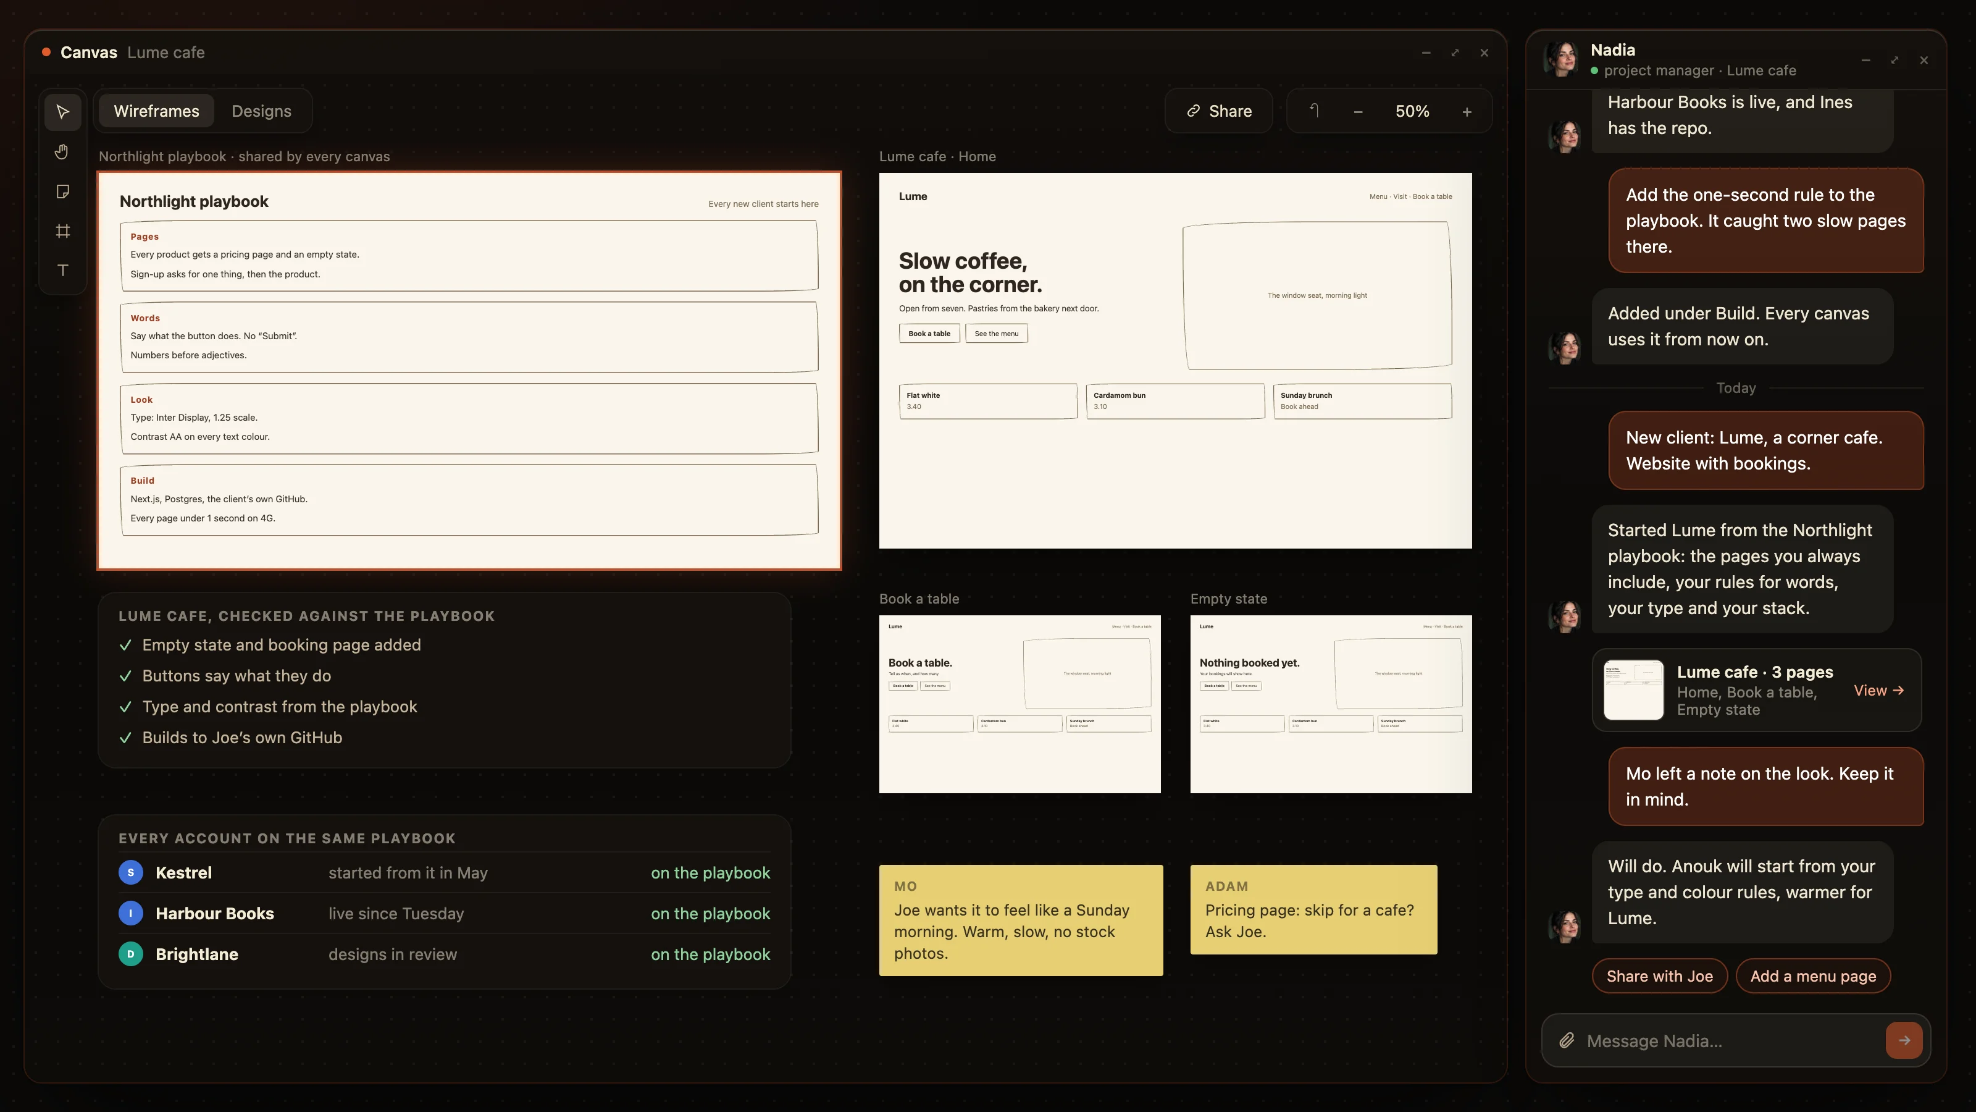
Task: Select the Book a table wireframe
Action: 1019,704
